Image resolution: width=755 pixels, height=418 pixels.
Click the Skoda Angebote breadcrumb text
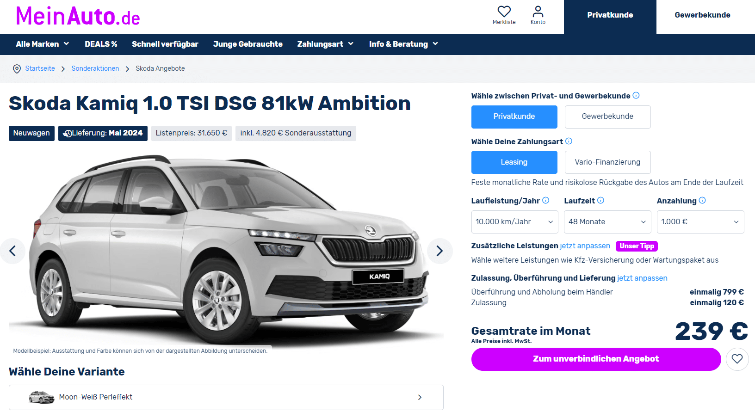(160, 68)
